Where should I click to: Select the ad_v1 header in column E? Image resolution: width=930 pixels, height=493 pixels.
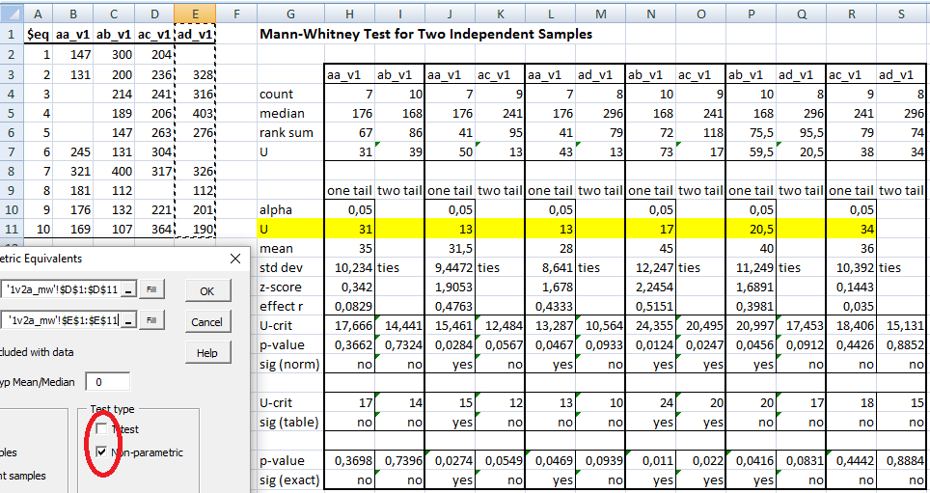click(x=195, y=34)
